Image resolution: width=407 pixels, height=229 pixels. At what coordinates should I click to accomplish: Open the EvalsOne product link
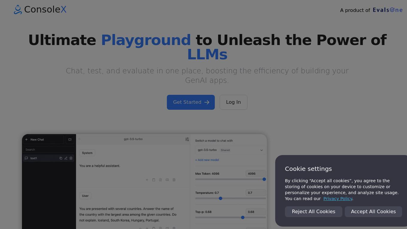click(388, 10)
